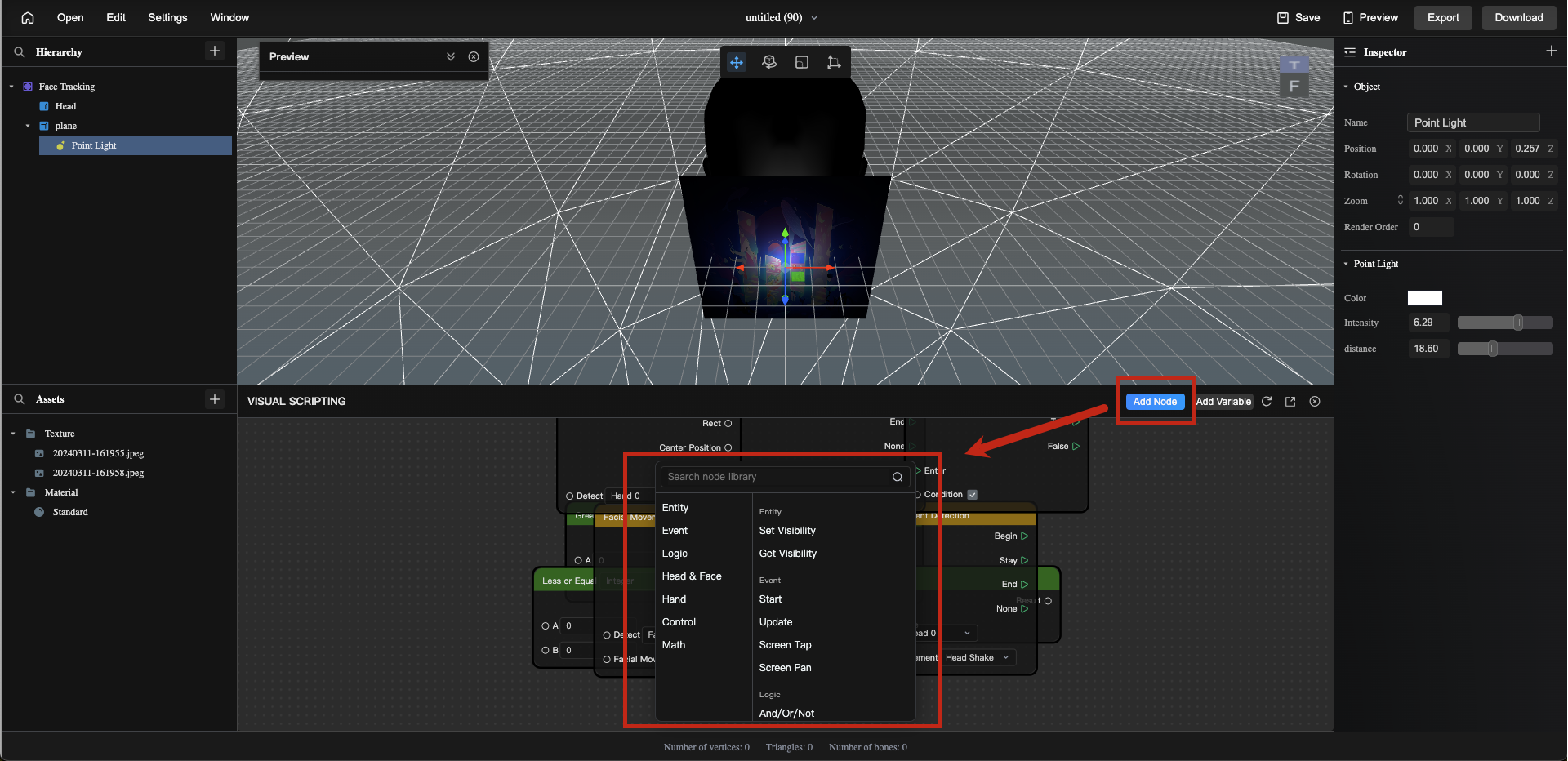Image resolution: width=1568 pixels, height=761 pixels.
Task: Click the search magnifier in node library
Action: pos(898,477)
